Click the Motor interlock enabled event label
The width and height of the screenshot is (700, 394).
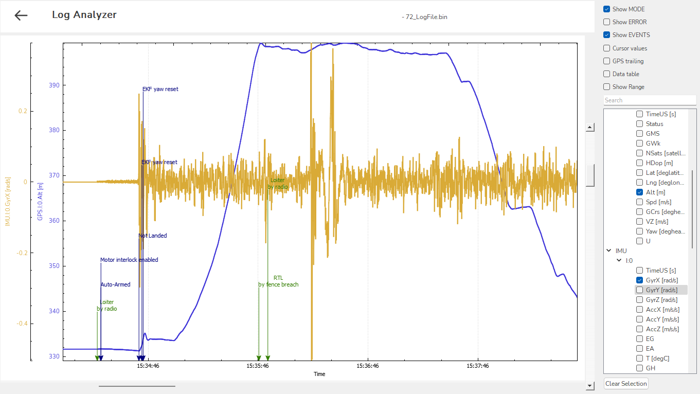click(129, 260)
